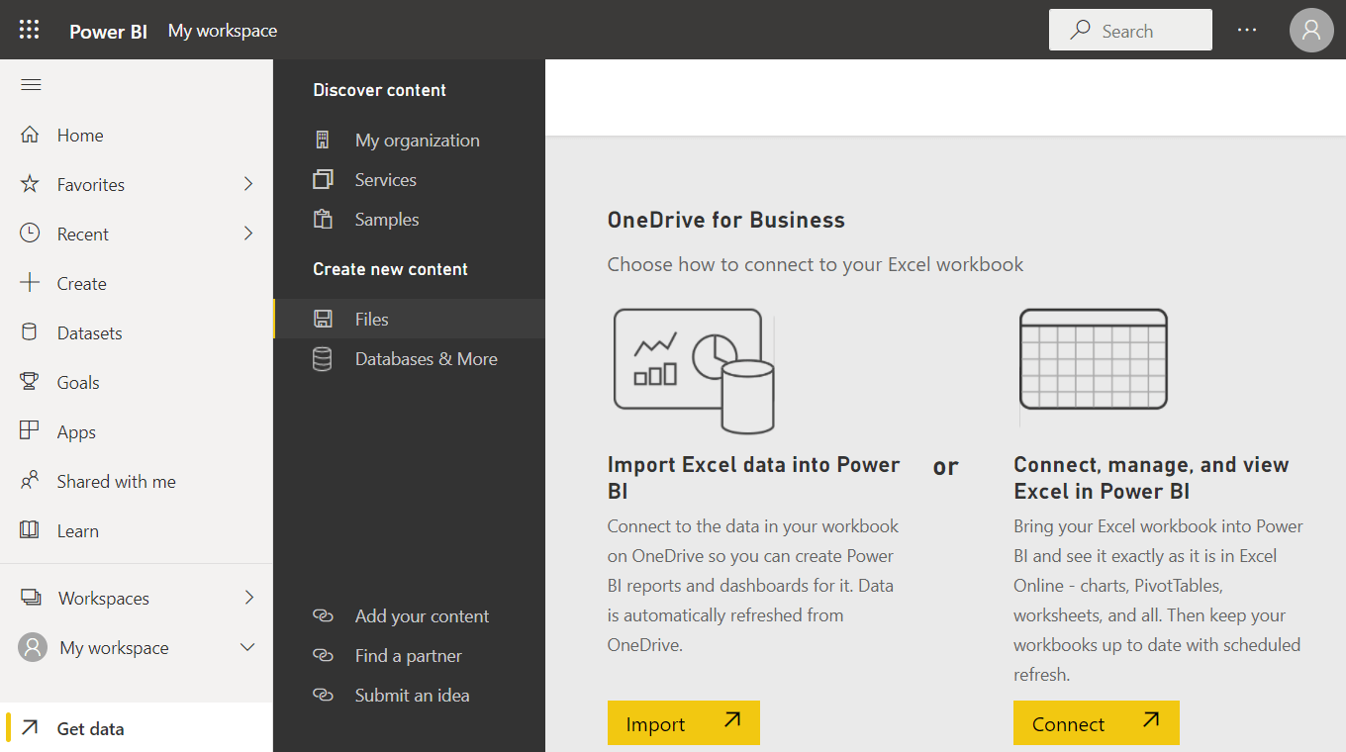Open the user profile avatar in header
The image size is (1346, 752).
[x=1311, y=30]
